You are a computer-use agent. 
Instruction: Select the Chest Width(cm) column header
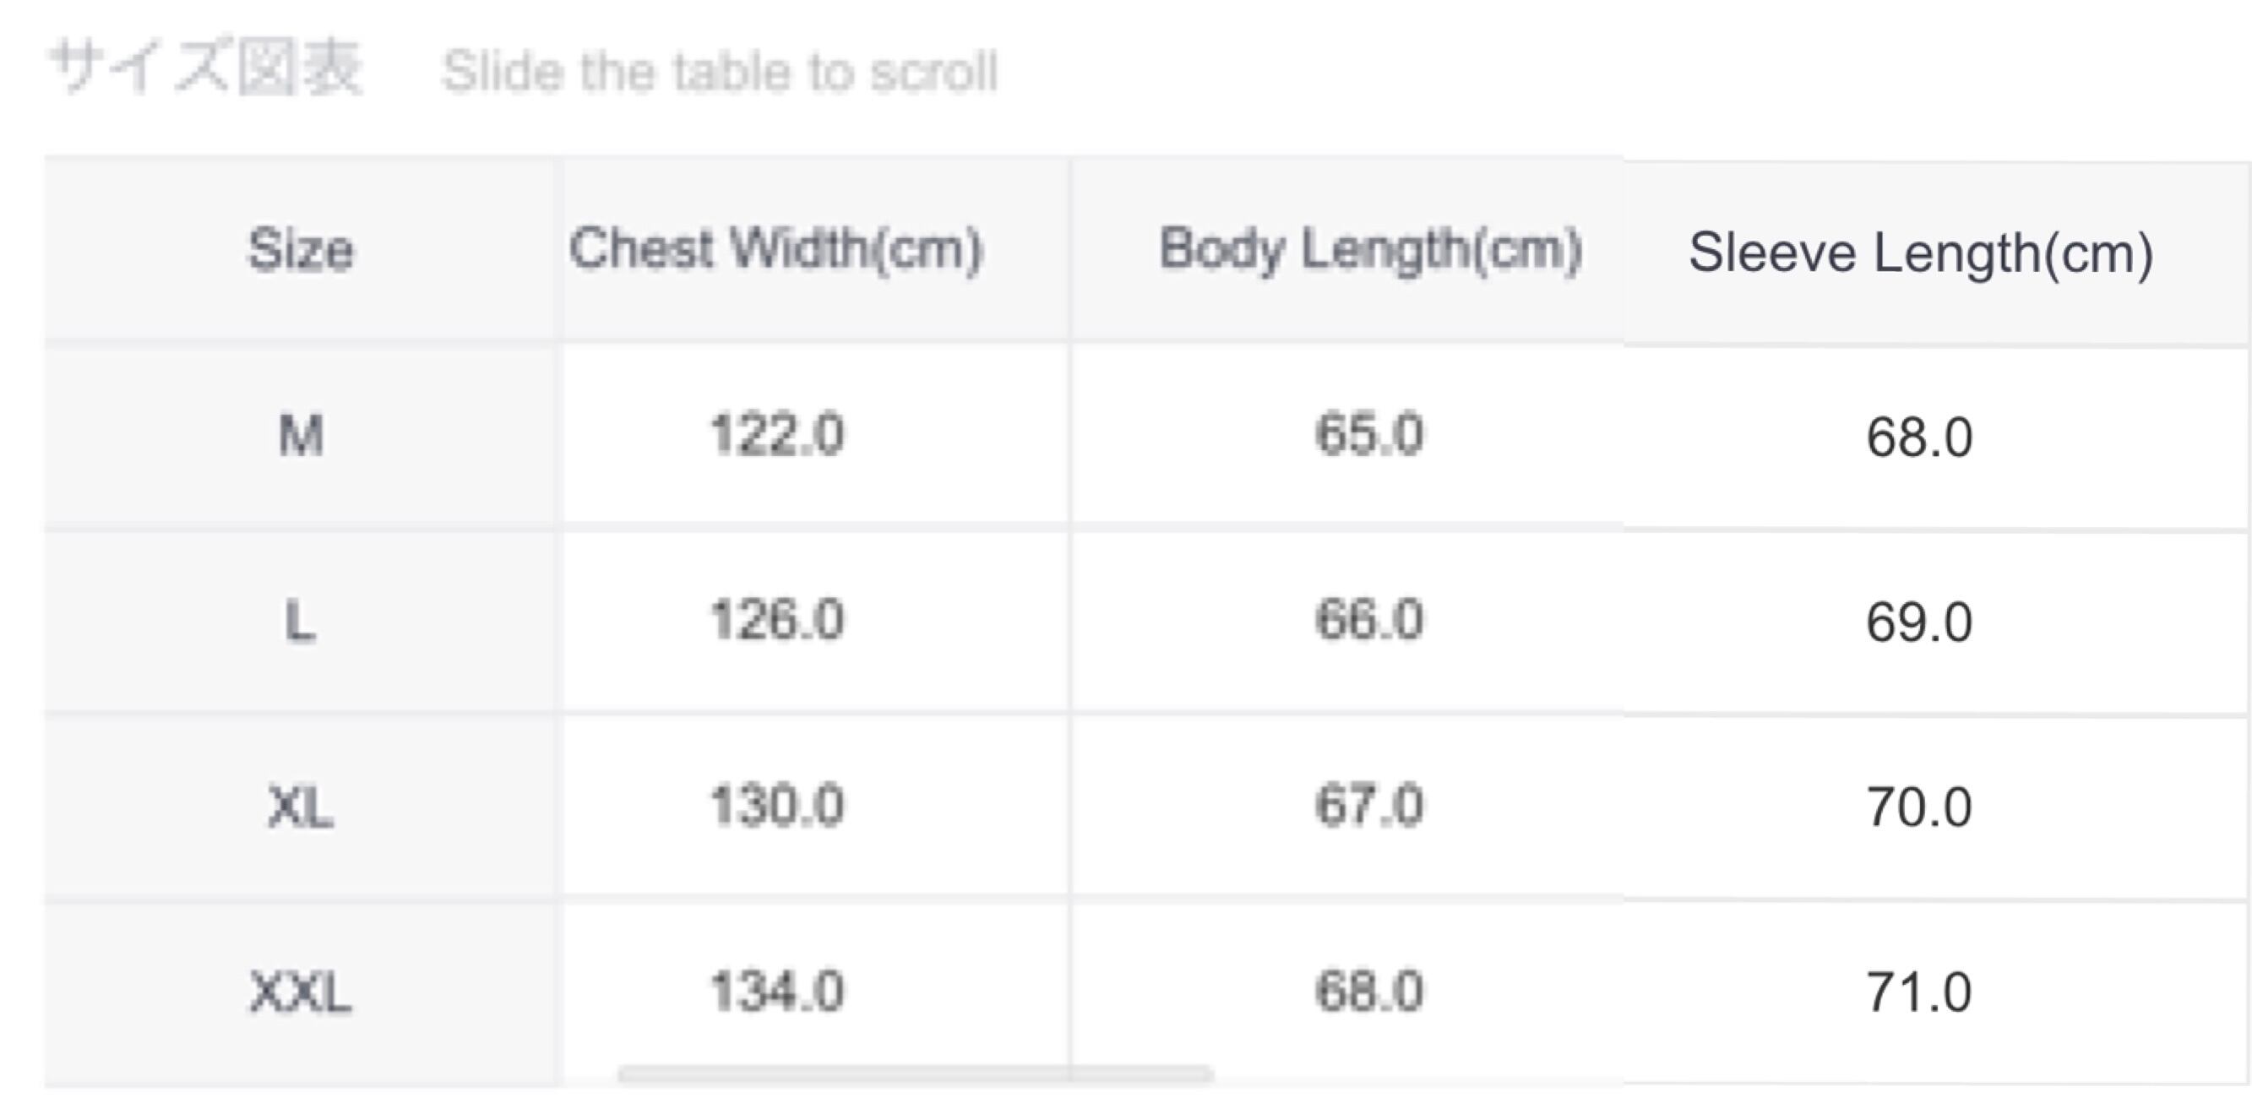coord(776,249)
